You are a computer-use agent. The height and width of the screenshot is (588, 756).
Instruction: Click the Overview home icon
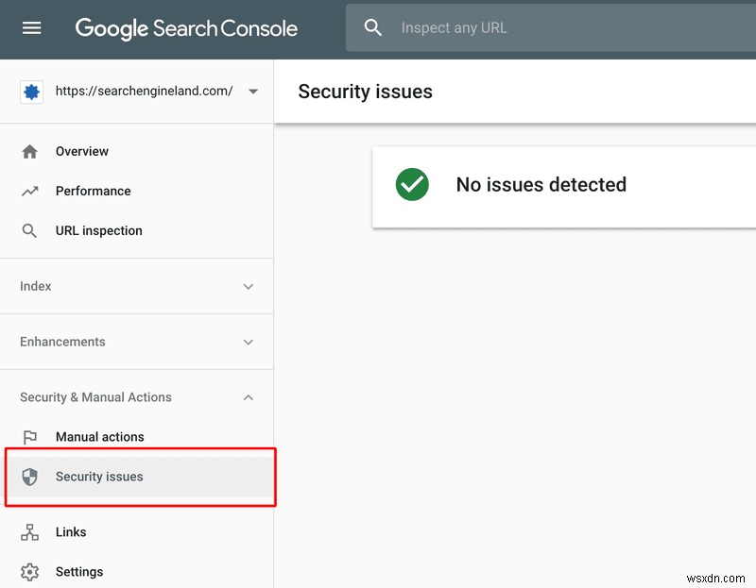pyautogui.click(x=30, y=152)
